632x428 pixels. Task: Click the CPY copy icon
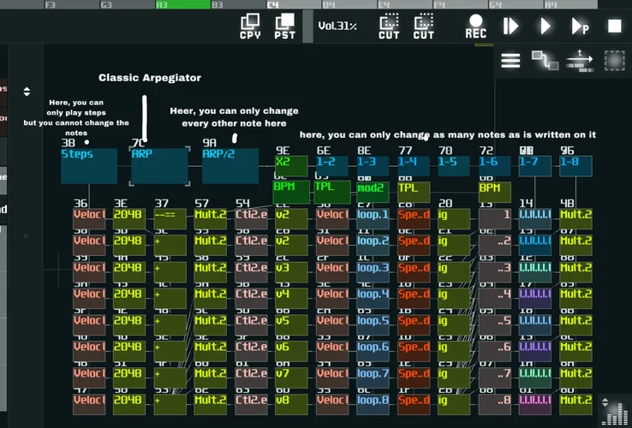point(250,27)
